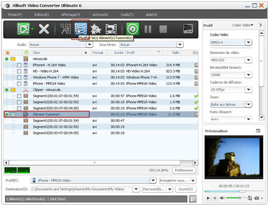Screen dimensions: 268x205
Task: Expand the Audio dropdown
Action: [90, 45]
